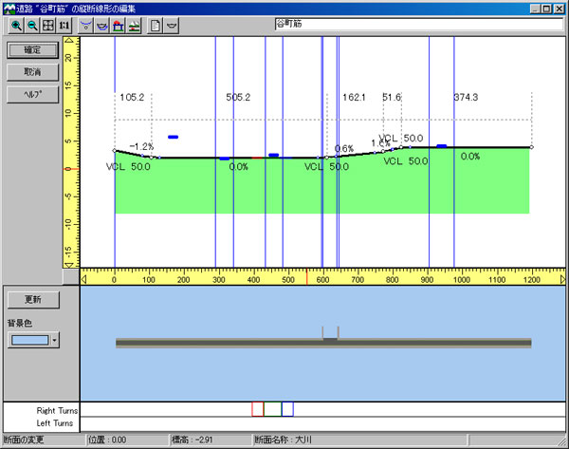Click the fit-to-window view icon

tap(48, 26)
